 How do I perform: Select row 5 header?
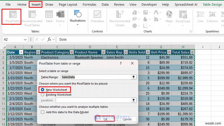coord(3,73)
